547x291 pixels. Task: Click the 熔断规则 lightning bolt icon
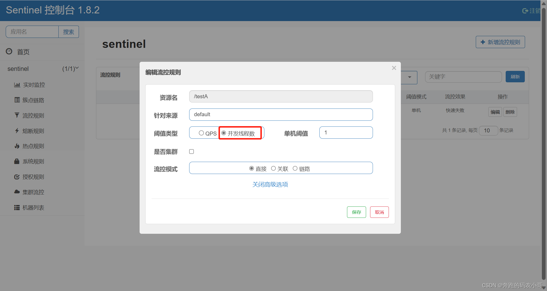click(17, 131)
